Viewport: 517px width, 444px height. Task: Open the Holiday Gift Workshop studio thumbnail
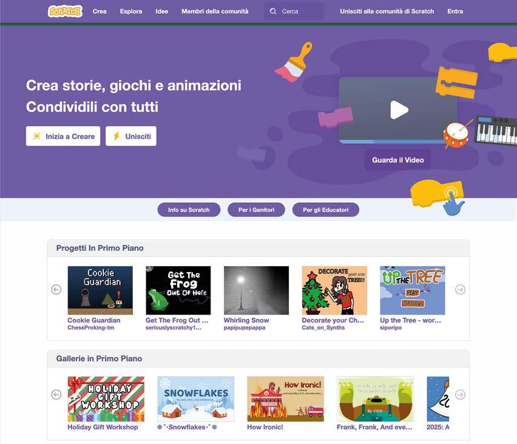tap(106, 399)
